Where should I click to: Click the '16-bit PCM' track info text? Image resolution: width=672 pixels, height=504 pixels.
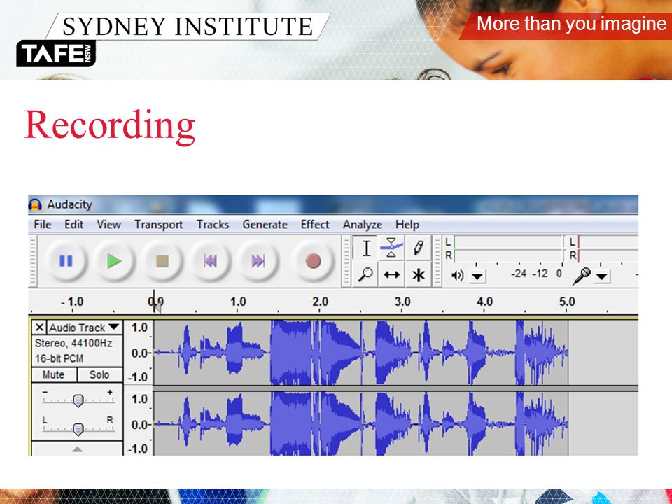tap(59, 358)
